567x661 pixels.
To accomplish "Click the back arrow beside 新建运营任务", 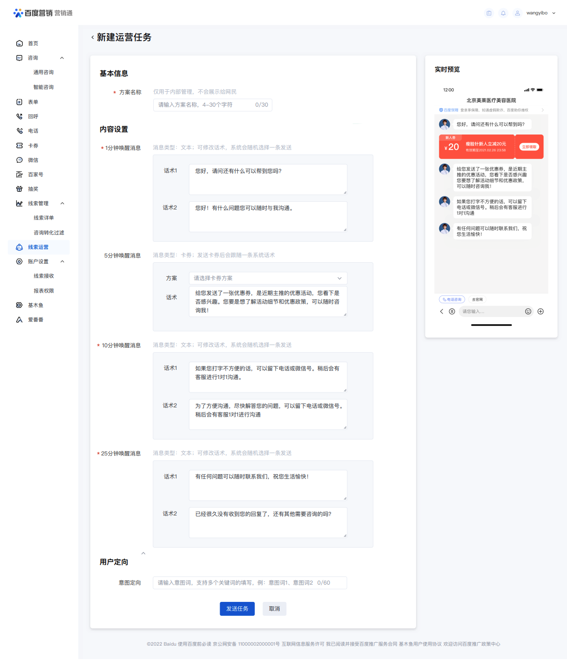I will (93, 37).
